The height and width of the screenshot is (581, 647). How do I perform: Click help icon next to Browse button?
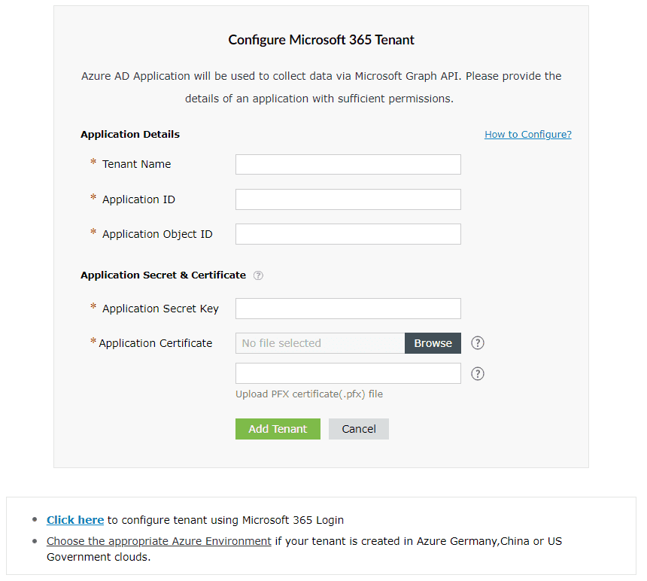point(477,343)
